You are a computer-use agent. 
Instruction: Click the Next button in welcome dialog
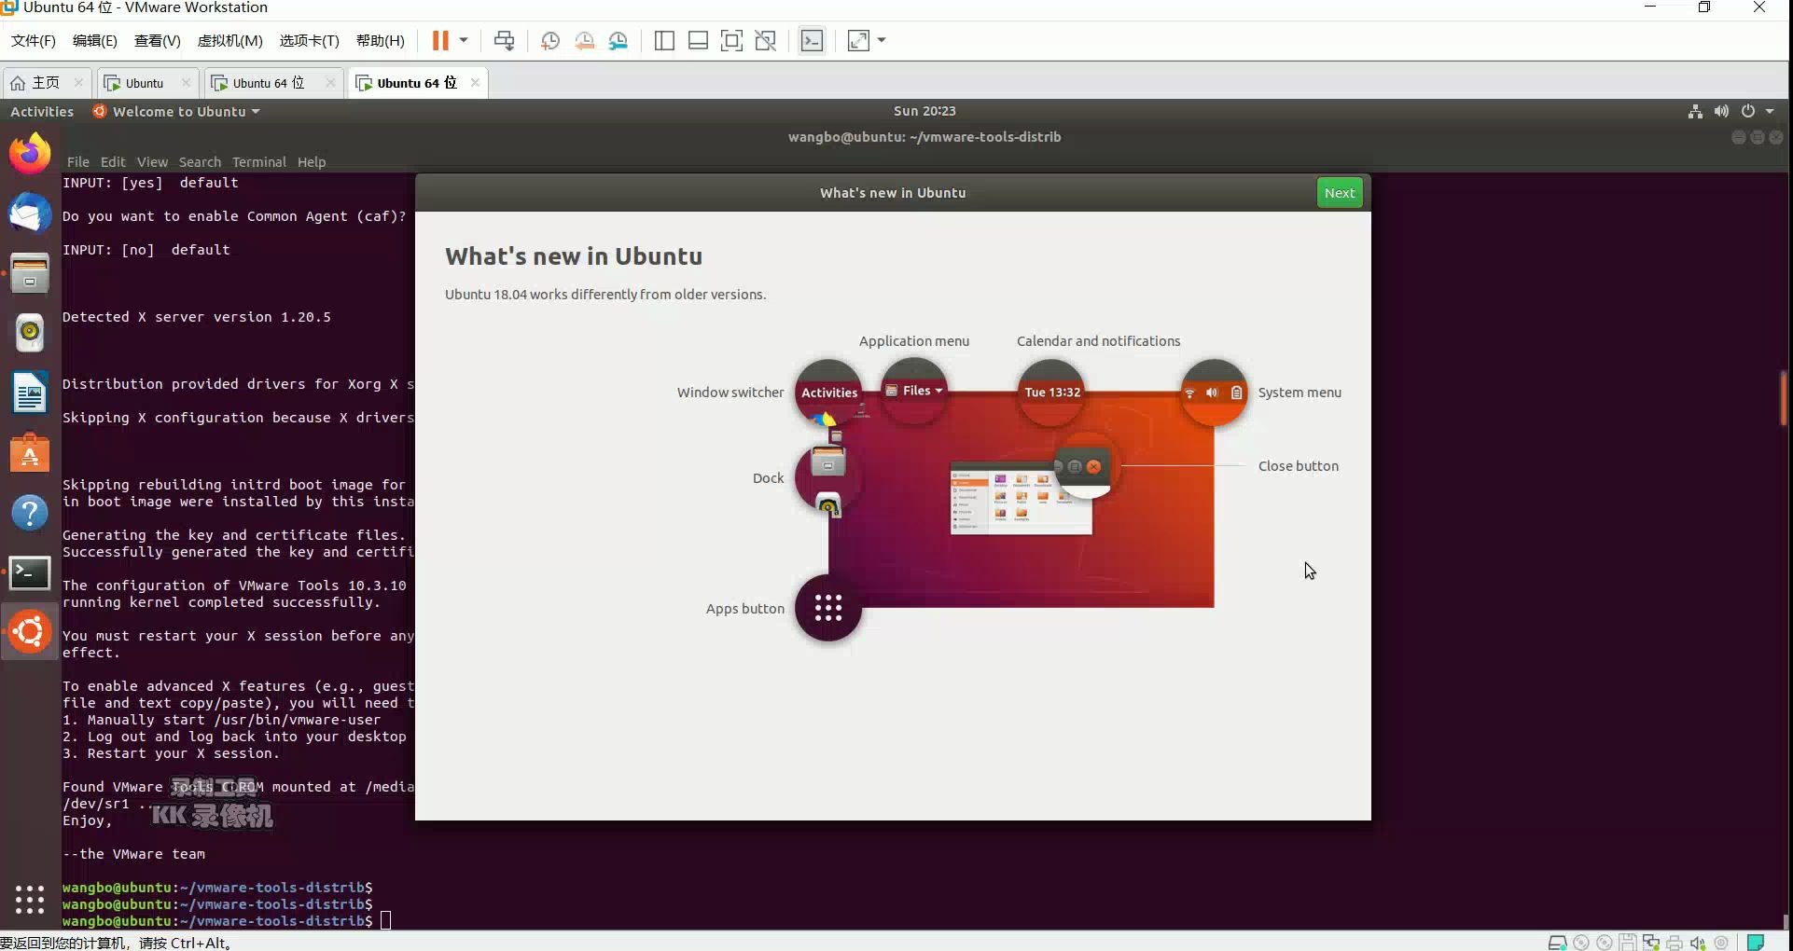[x=1340, y=193]
